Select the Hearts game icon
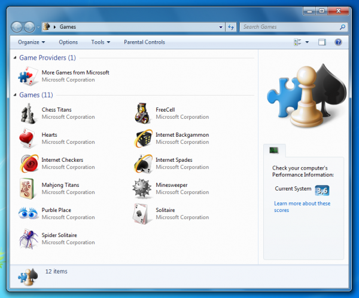 [28, 139]
